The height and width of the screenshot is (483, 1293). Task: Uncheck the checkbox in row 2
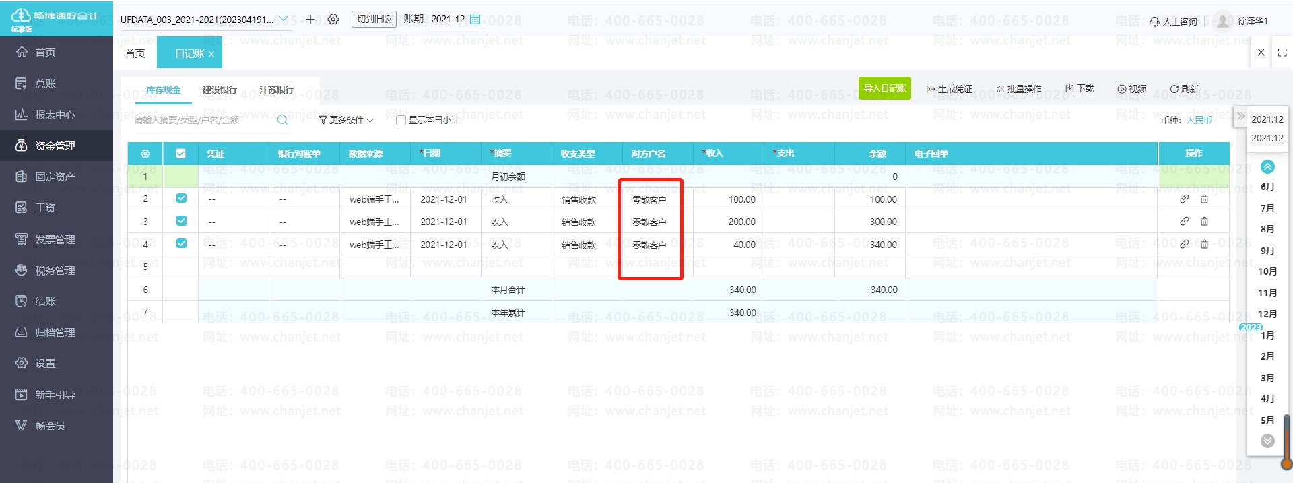pos(181,199)
